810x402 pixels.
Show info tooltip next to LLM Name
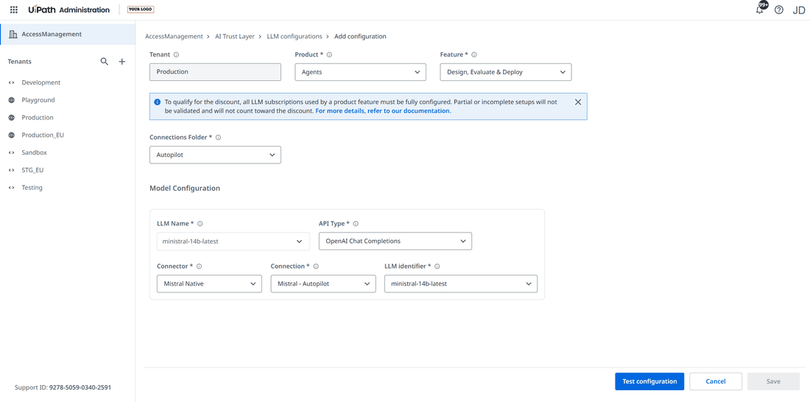pos(200,224)
